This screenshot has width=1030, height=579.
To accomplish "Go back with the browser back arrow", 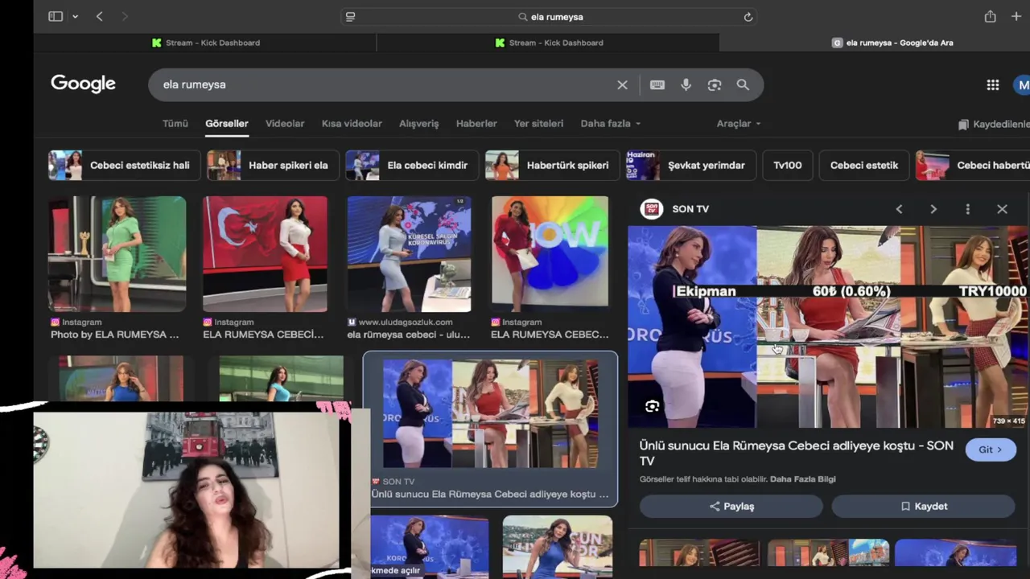I will coord(100,16).
